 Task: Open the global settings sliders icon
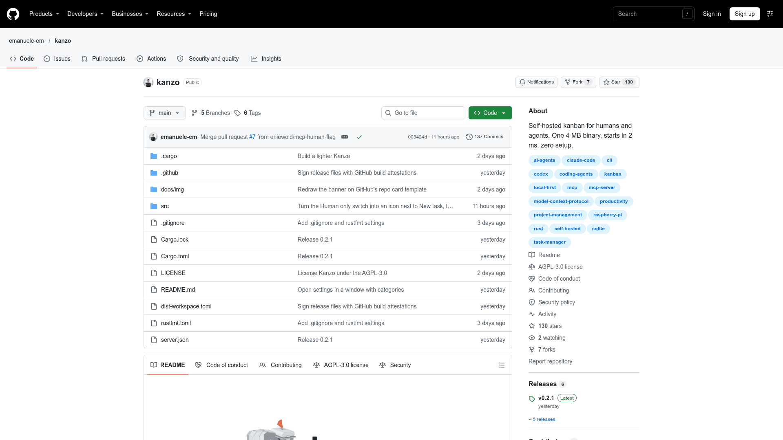770,14
